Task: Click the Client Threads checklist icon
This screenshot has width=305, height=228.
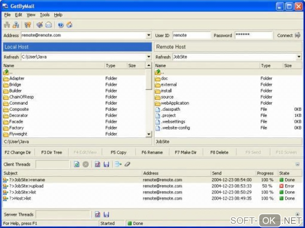Action: point(97,164)
